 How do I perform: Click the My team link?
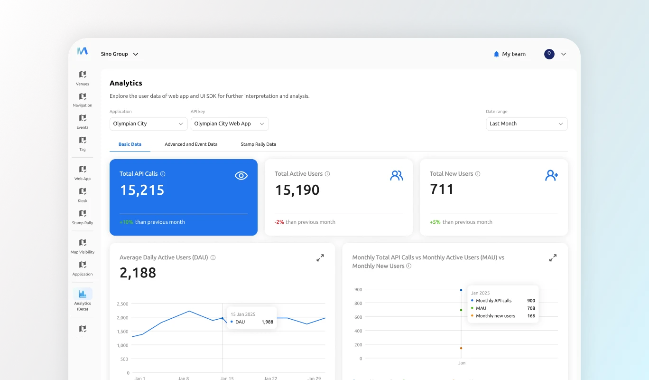(514, 54)
